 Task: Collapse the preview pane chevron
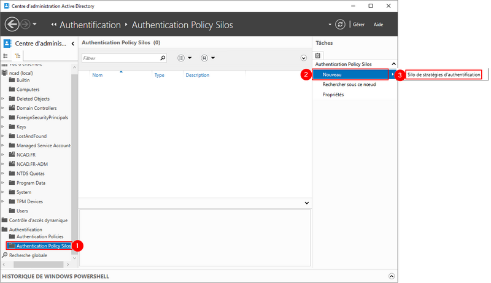[306, 203]
